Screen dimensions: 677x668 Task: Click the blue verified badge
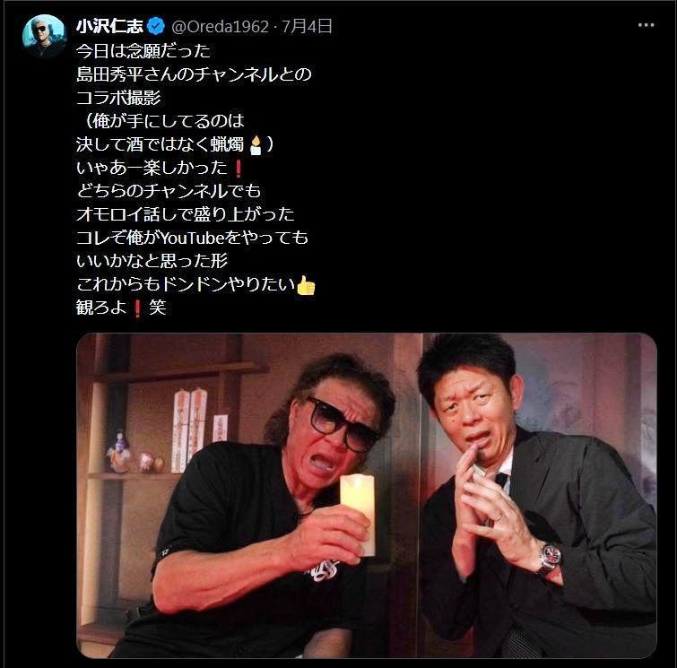pos(156,27)
